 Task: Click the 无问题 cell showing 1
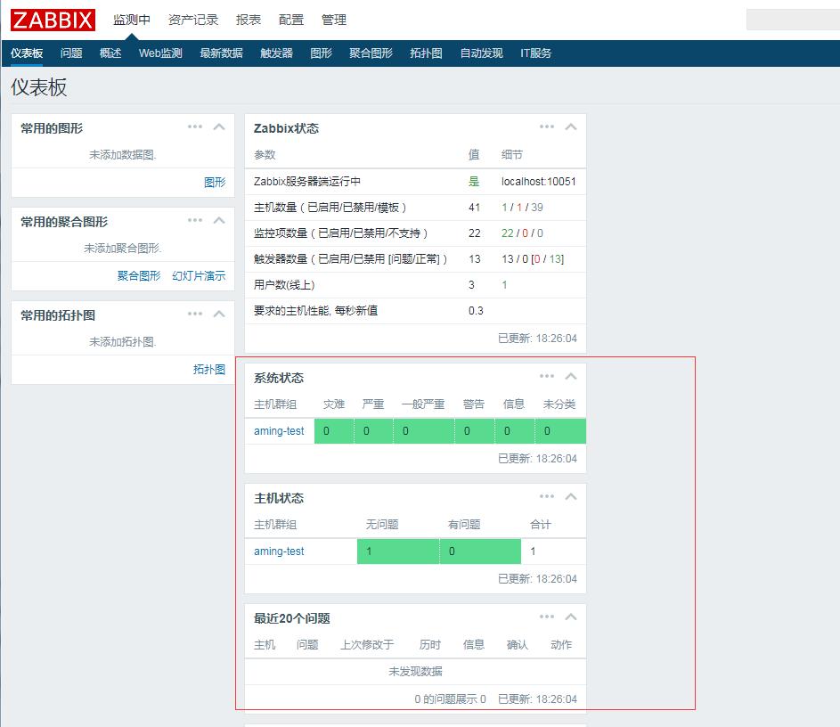point(398,551)
